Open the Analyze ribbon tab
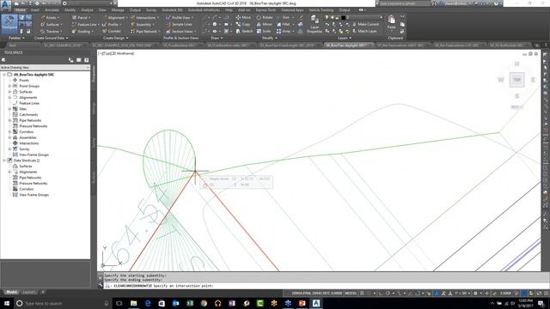Viewport: 550px width, 309px height. [87, 10]
